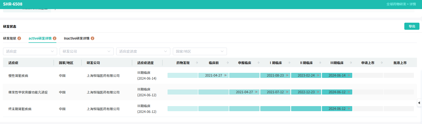Click arrow icon next to 2023-02-24 date
The image size is (422, 124).
318,75
